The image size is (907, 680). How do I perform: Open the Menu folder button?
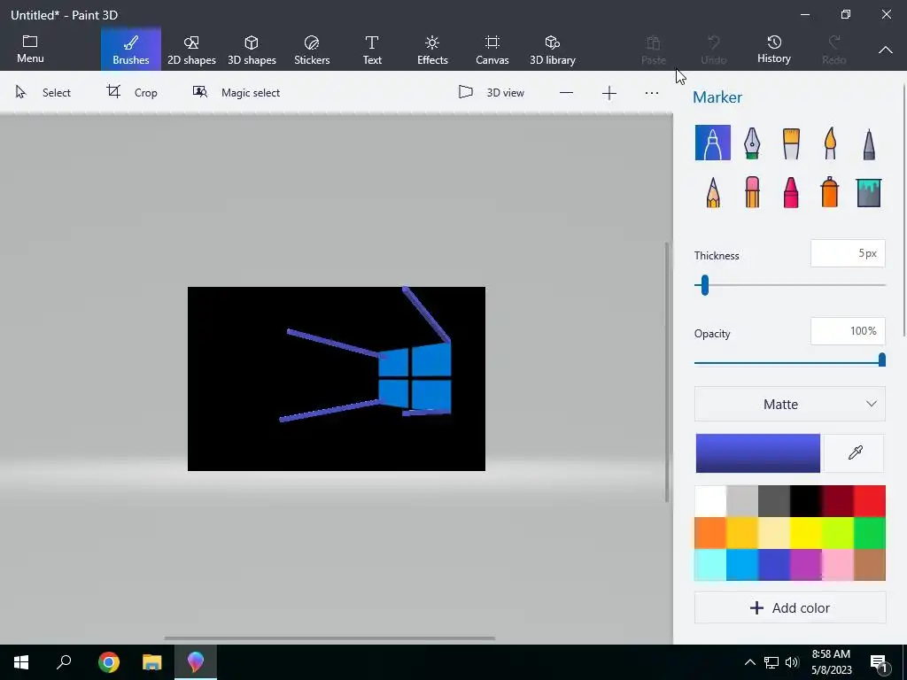click(x=30, y=50)
